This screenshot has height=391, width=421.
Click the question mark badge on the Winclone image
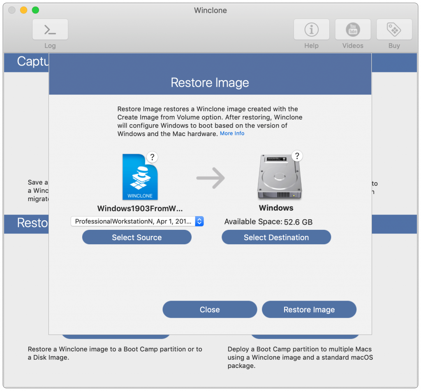pyautogui.click(x=152, y=157)
